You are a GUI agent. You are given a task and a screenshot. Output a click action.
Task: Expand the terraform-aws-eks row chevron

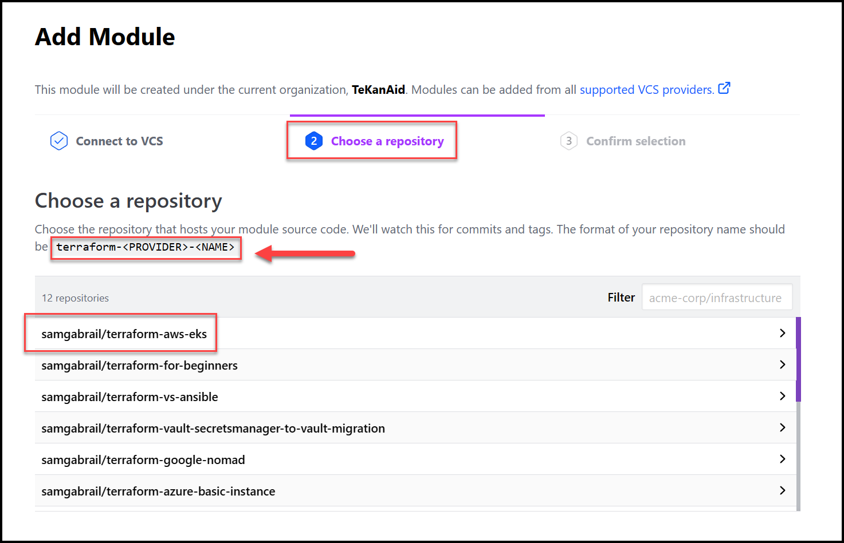(x=782, y=333)
